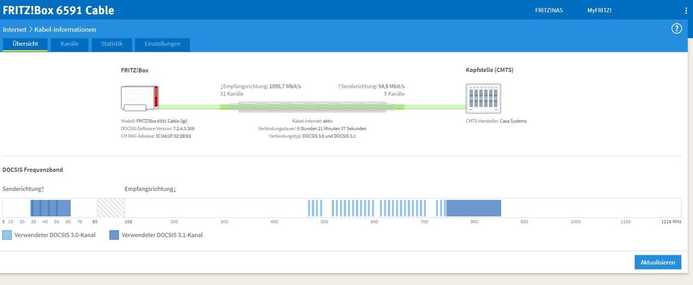
Task: Click the Kabel-Internet: aktiv status
Action: tap(312, 120)
